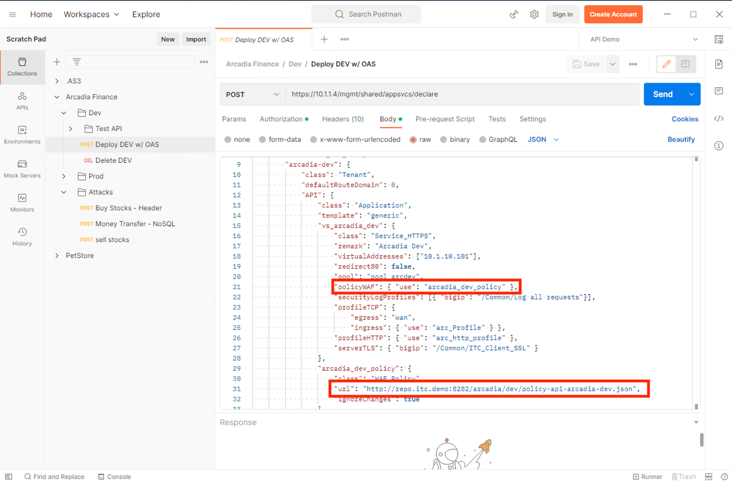Click the Create Account button
This screenshot has width=732, height=483.
613,15
